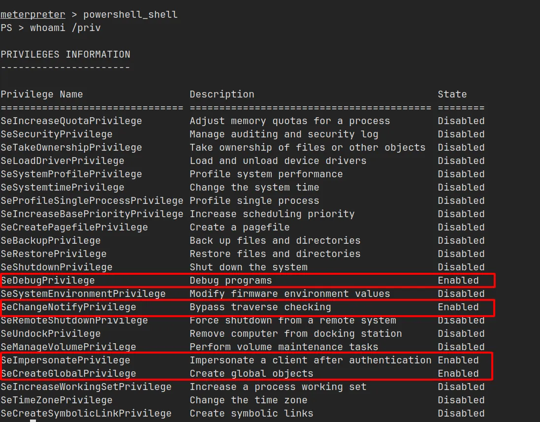
Task: Click the Description column header
Action: tap(222, 95)
